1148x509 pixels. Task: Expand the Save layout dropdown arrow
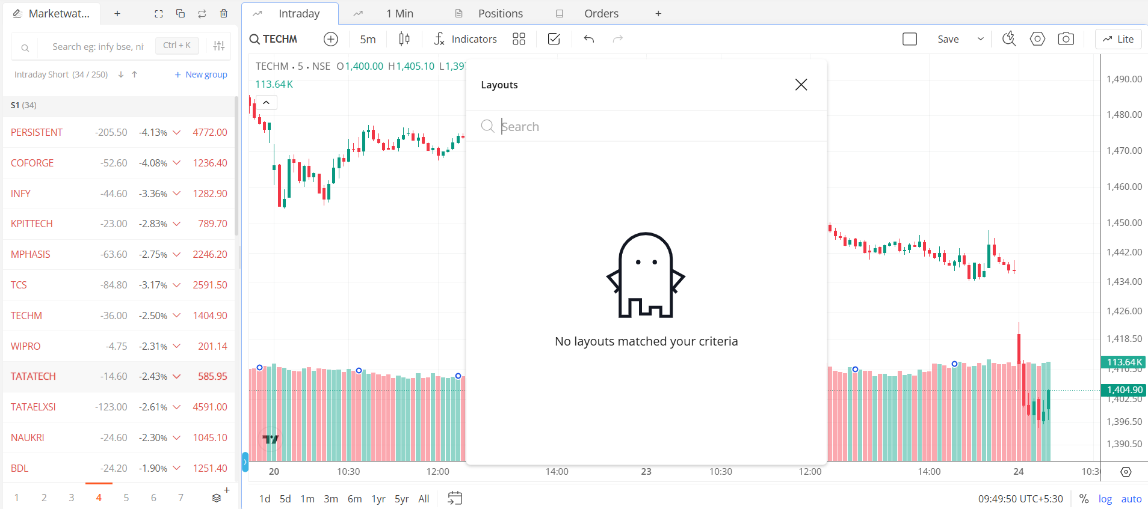click(980, 39)
